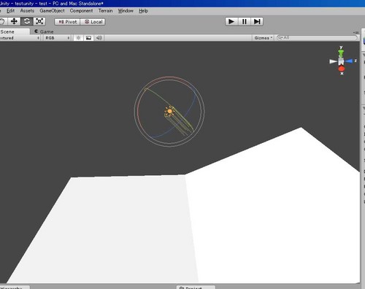Open the Help menu
This screenshot has height=289, width=365.
pos(143,11)
